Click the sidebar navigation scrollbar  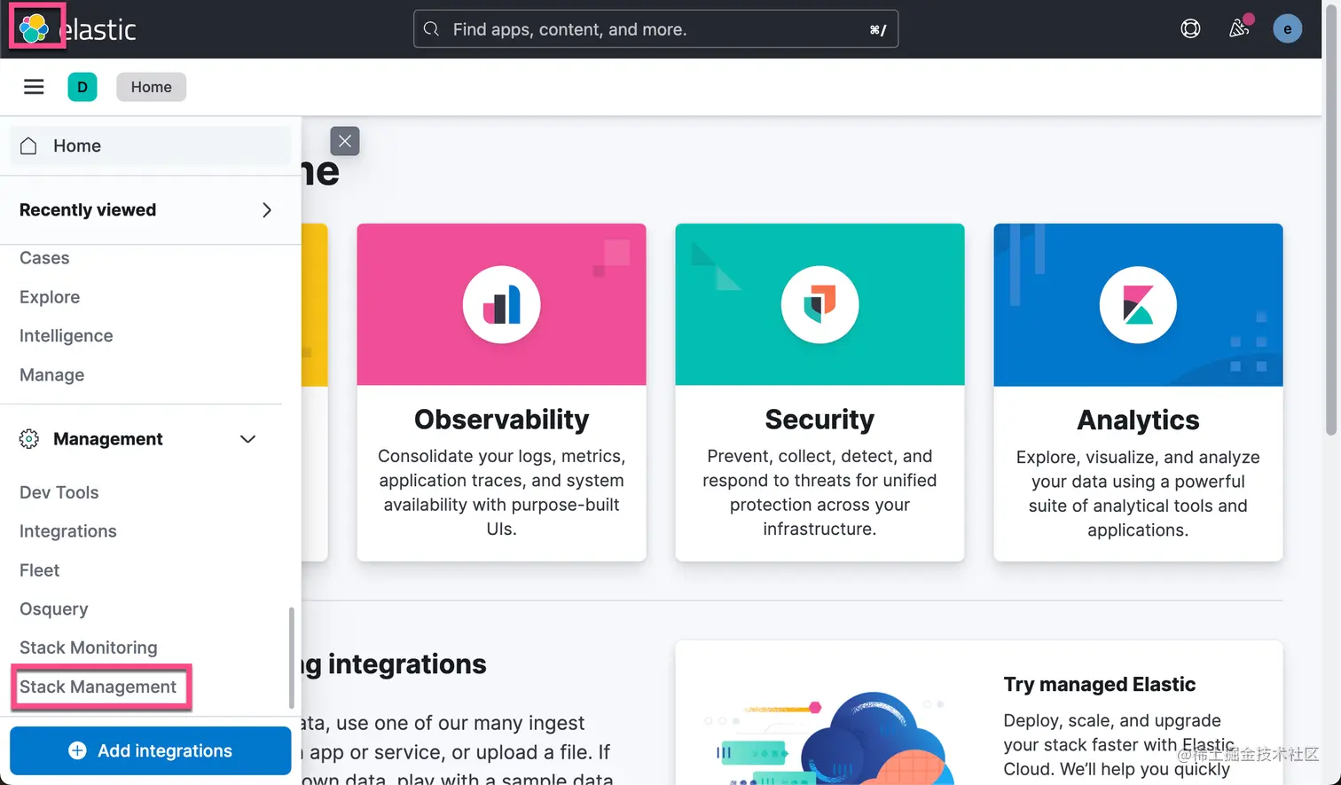[292, 657]
